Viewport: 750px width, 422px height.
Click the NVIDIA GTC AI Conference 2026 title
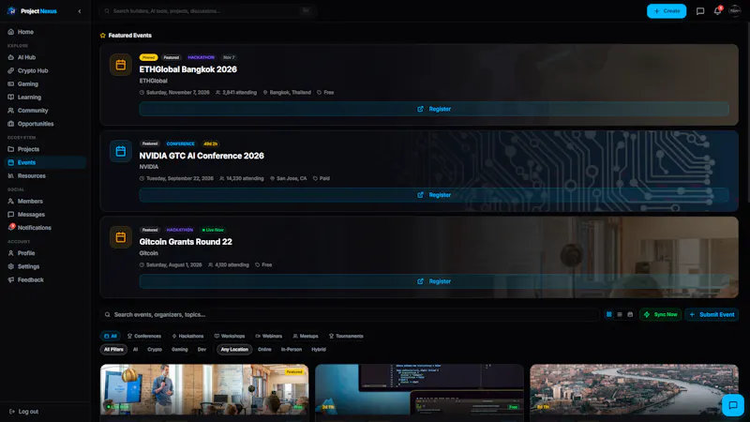(202, 156)
